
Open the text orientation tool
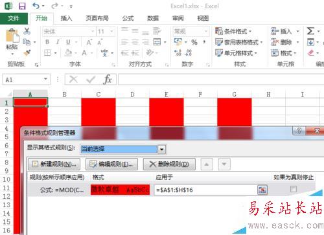pos(150,52)
